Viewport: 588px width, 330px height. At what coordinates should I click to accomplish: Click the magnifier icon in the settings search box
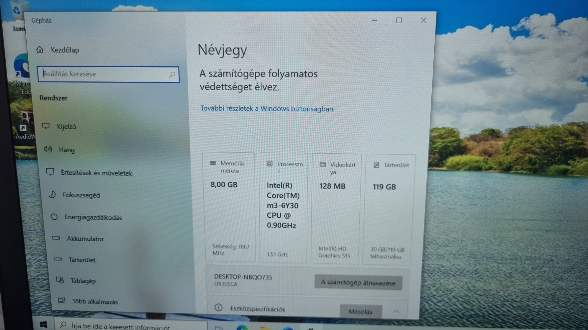coord(172,75)
